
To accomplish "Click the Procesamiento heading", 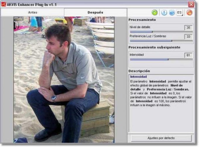I will (142, 20).
